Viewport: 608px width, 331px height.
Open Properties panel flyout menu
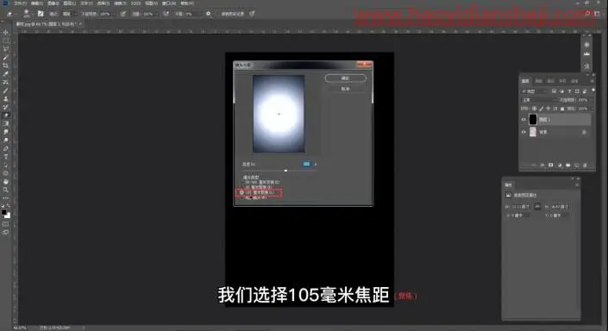pos(577,184)
